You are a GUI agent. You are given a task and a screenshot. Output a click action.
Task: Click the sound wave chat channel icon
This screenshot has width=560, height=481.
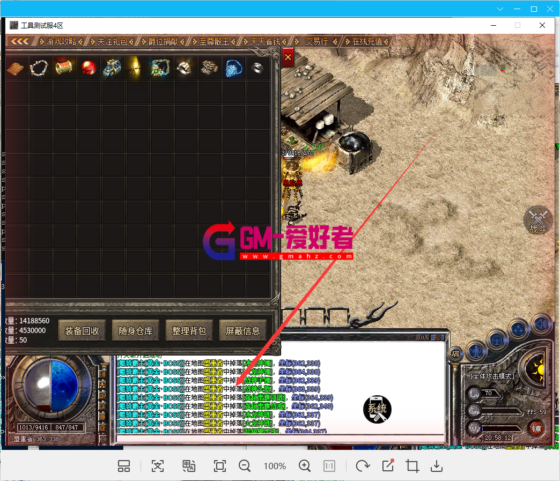[x=102, y=374]
